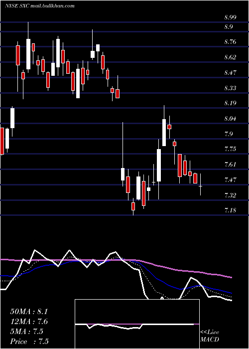Click inside the MACD inset panel
The width and height of the screenshot is (249, 349).
tap(137, 324)
